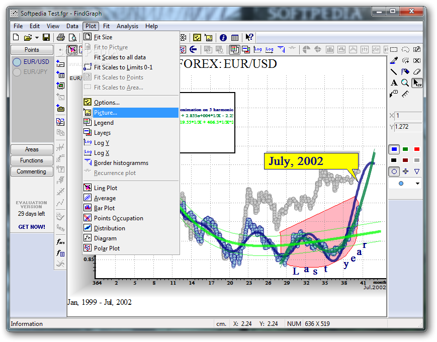Viewport: 437px width, 342px height.
Task: Open the File menu
Action: click(18, 26)
